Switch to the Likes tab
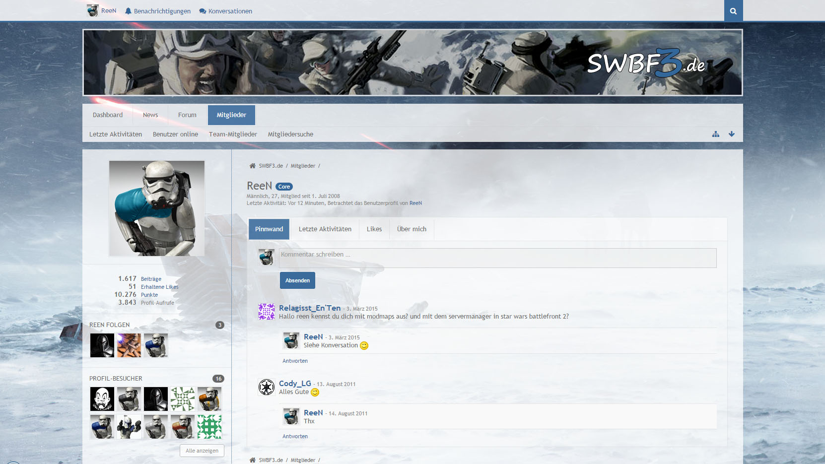The image size is (825, 464). point(374,229)
